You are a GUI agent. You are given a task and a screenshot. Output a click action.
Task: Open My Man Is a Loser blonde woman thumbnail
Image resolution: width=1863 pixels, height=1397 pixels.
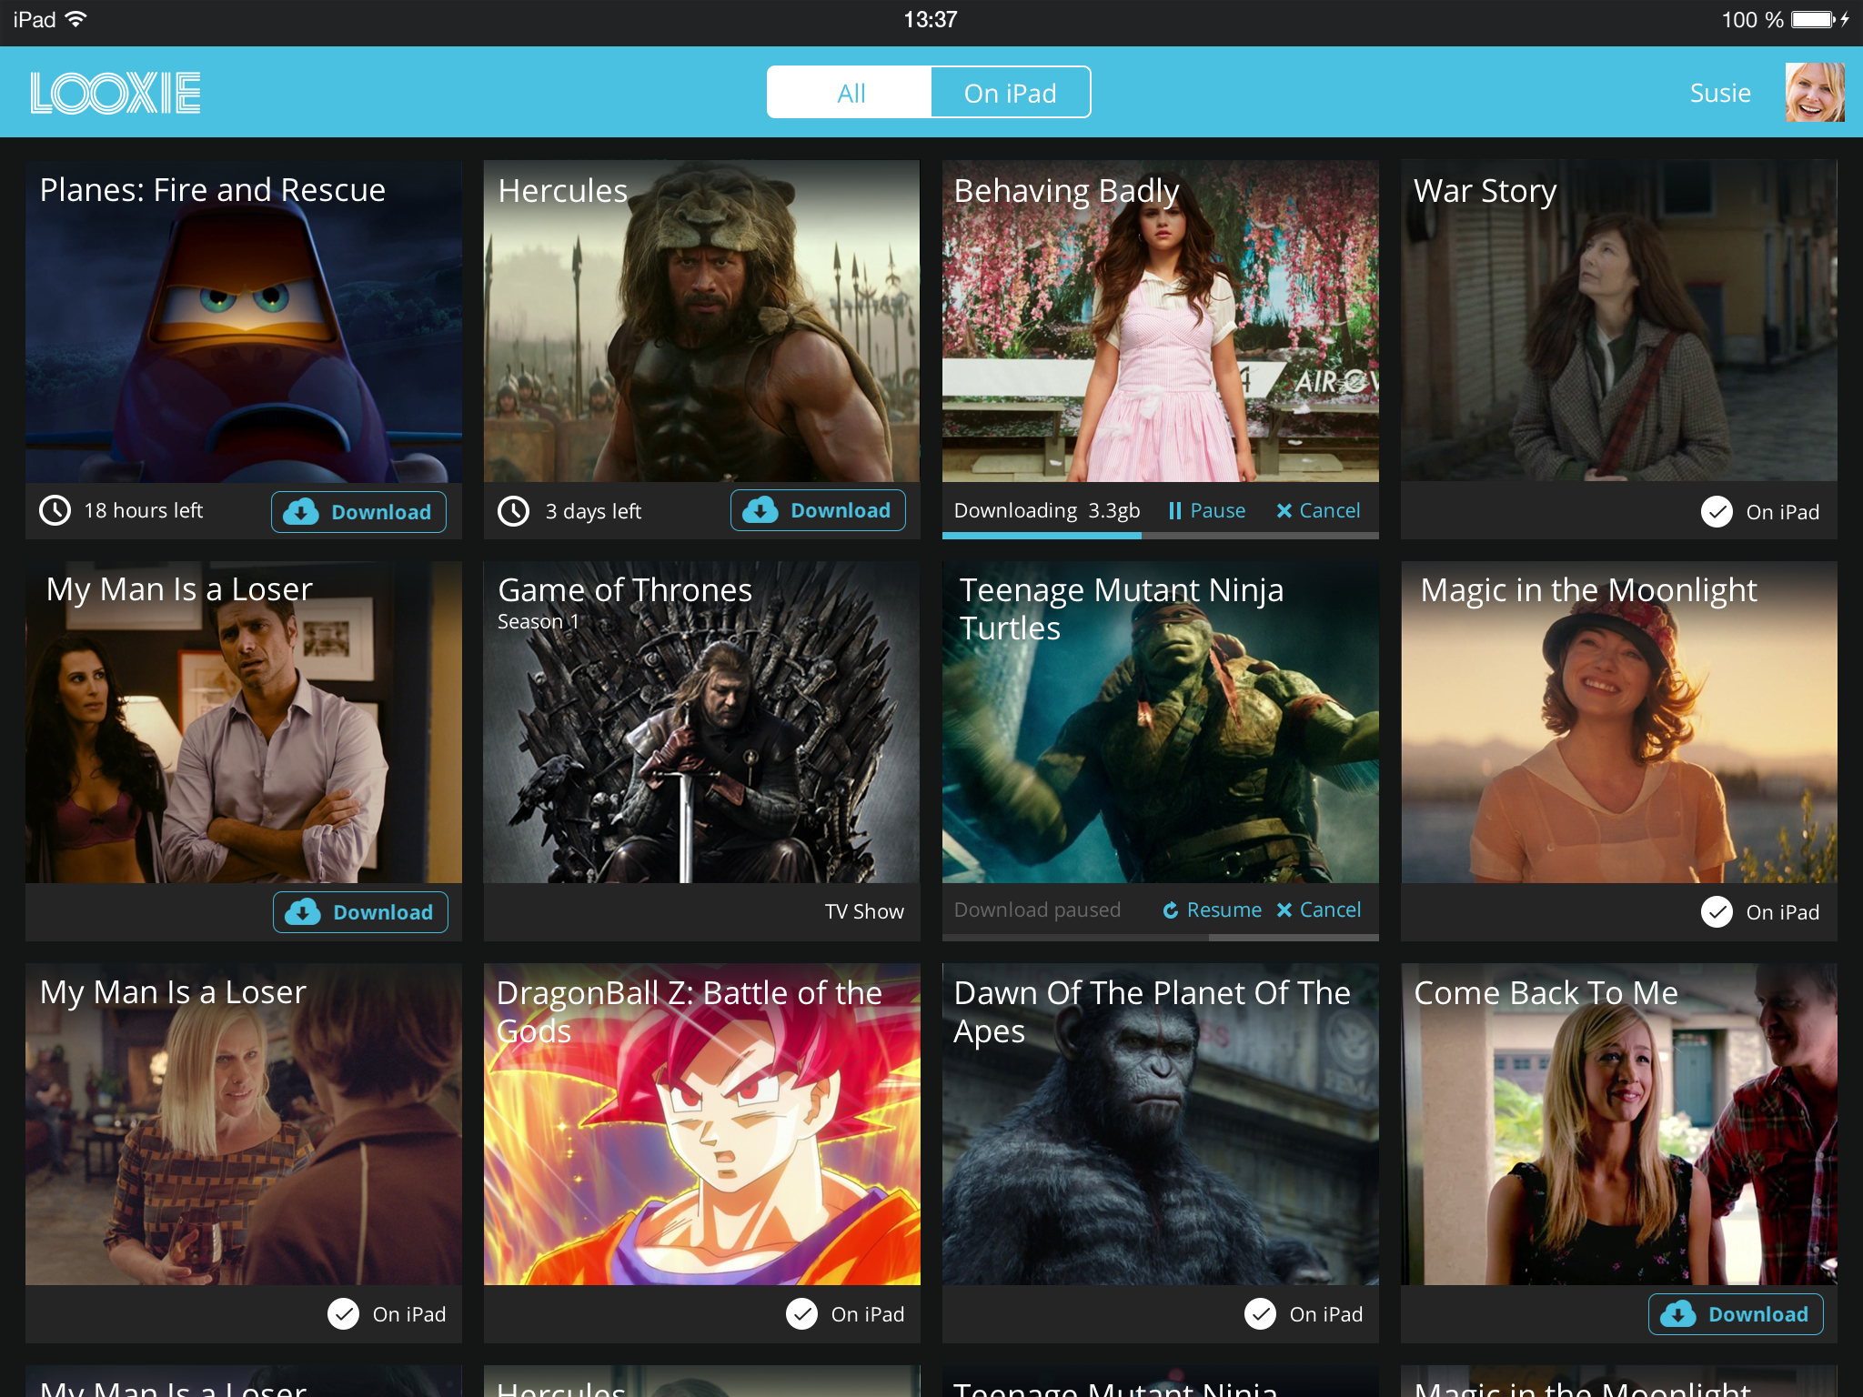244,1124
